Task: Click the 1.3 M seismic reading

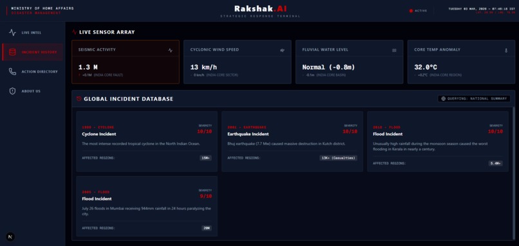Action: point(88,67)
